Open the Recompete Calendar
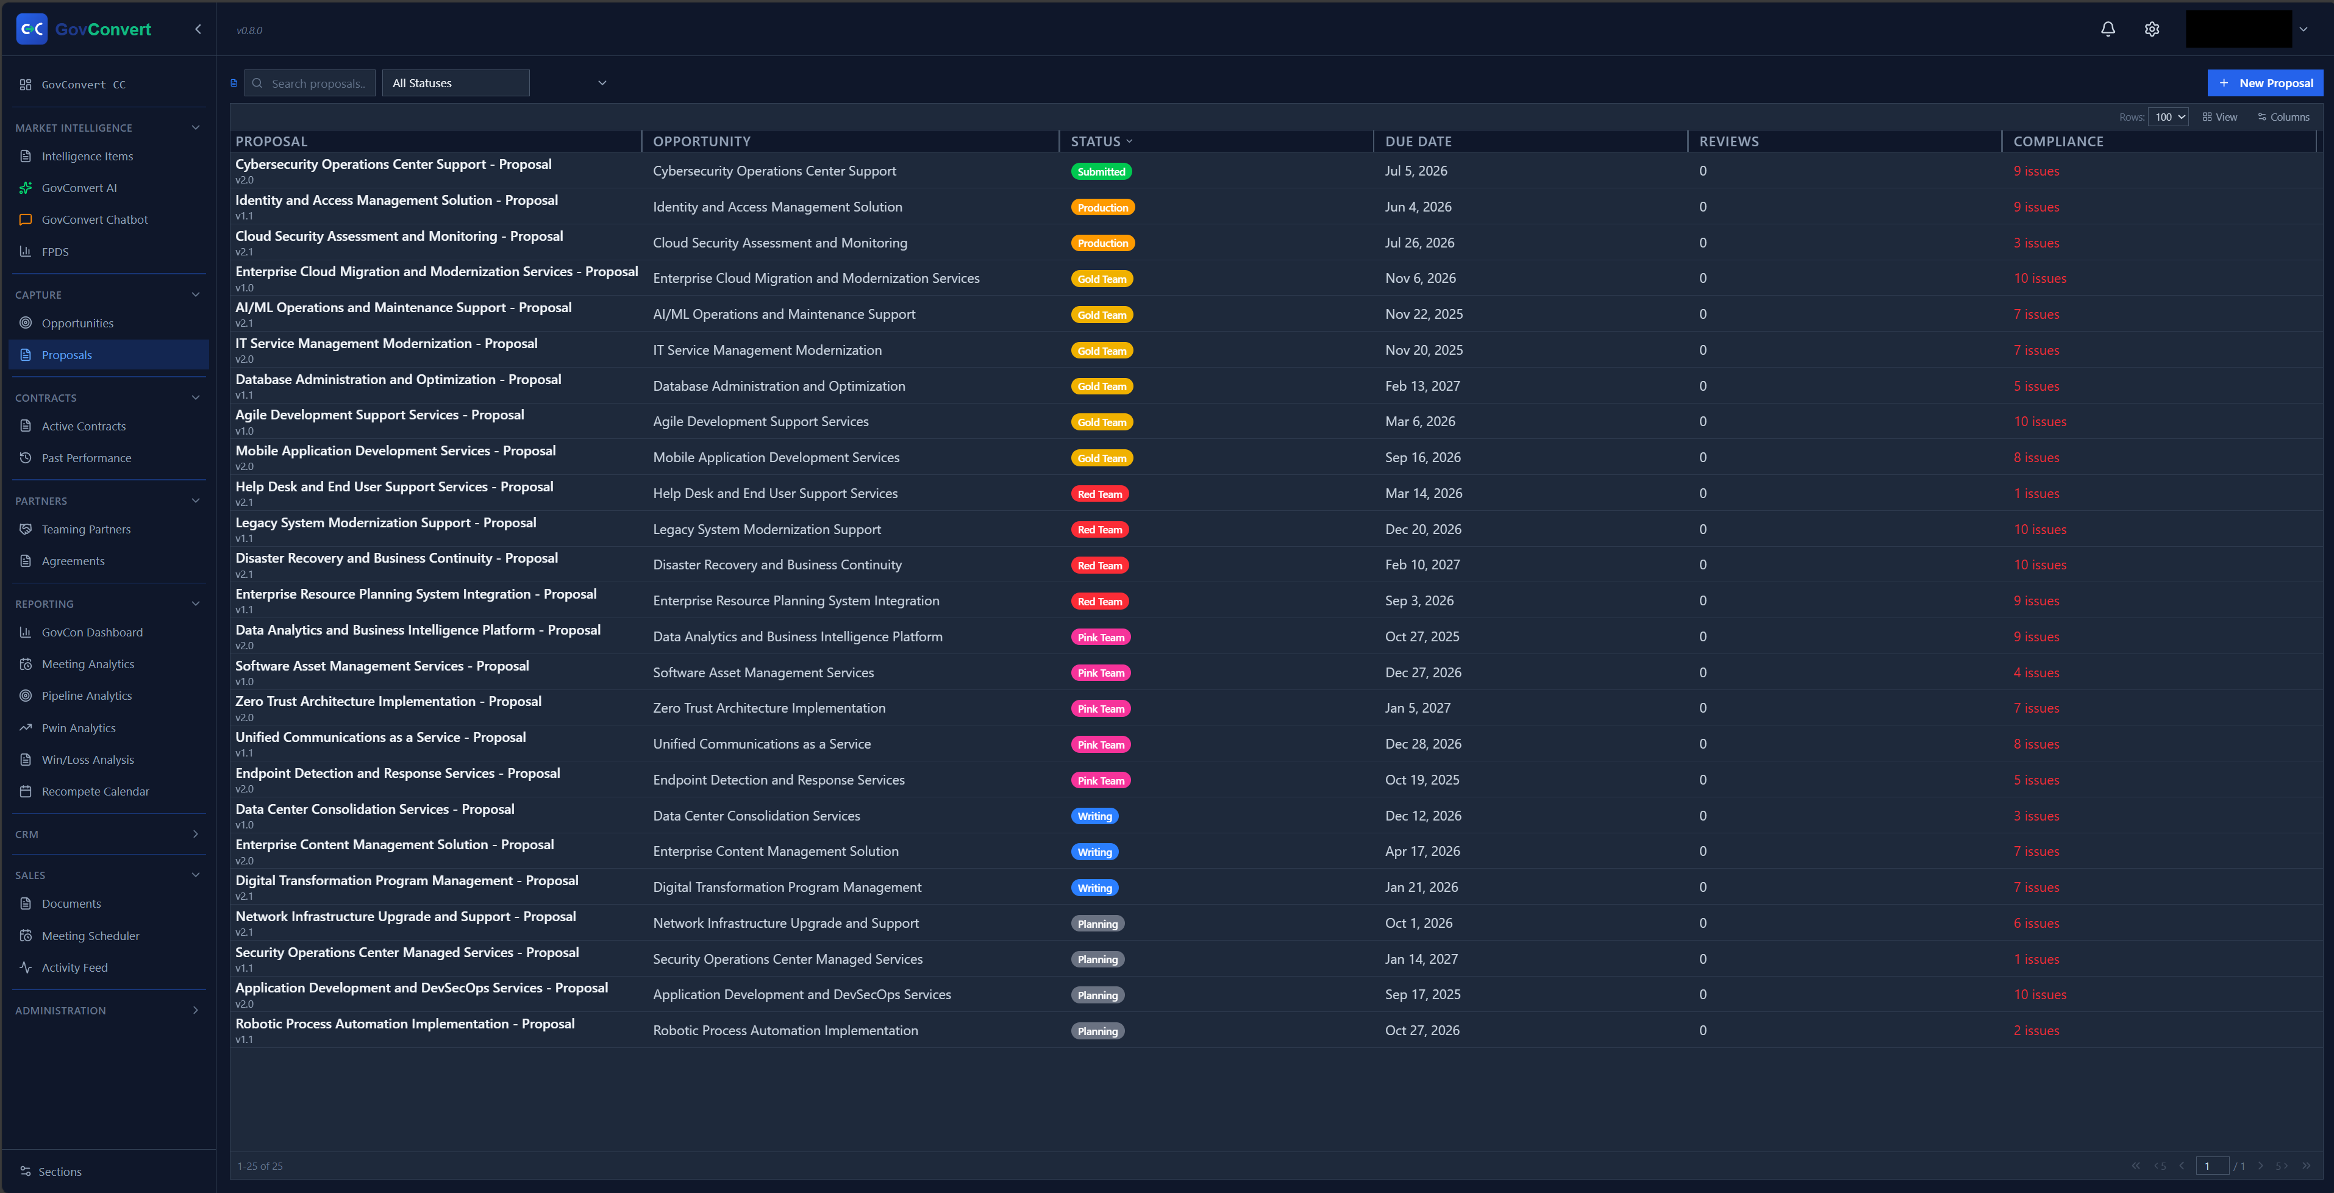The image size is (2334, 1193). (x=95, y=791)
